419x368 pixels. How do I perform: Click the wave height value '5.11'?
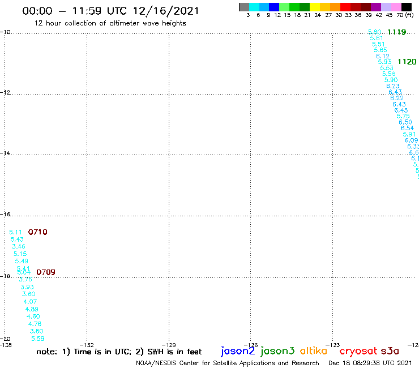pyautogui.click(x=15, y=232)
